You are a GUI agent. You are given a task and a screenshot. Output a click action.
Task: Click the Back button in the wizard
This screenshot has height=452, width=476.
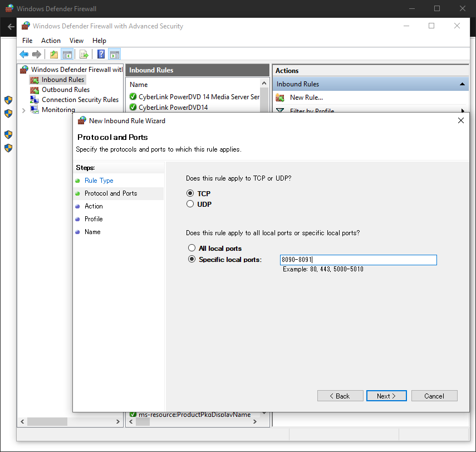tap(340, 396)
